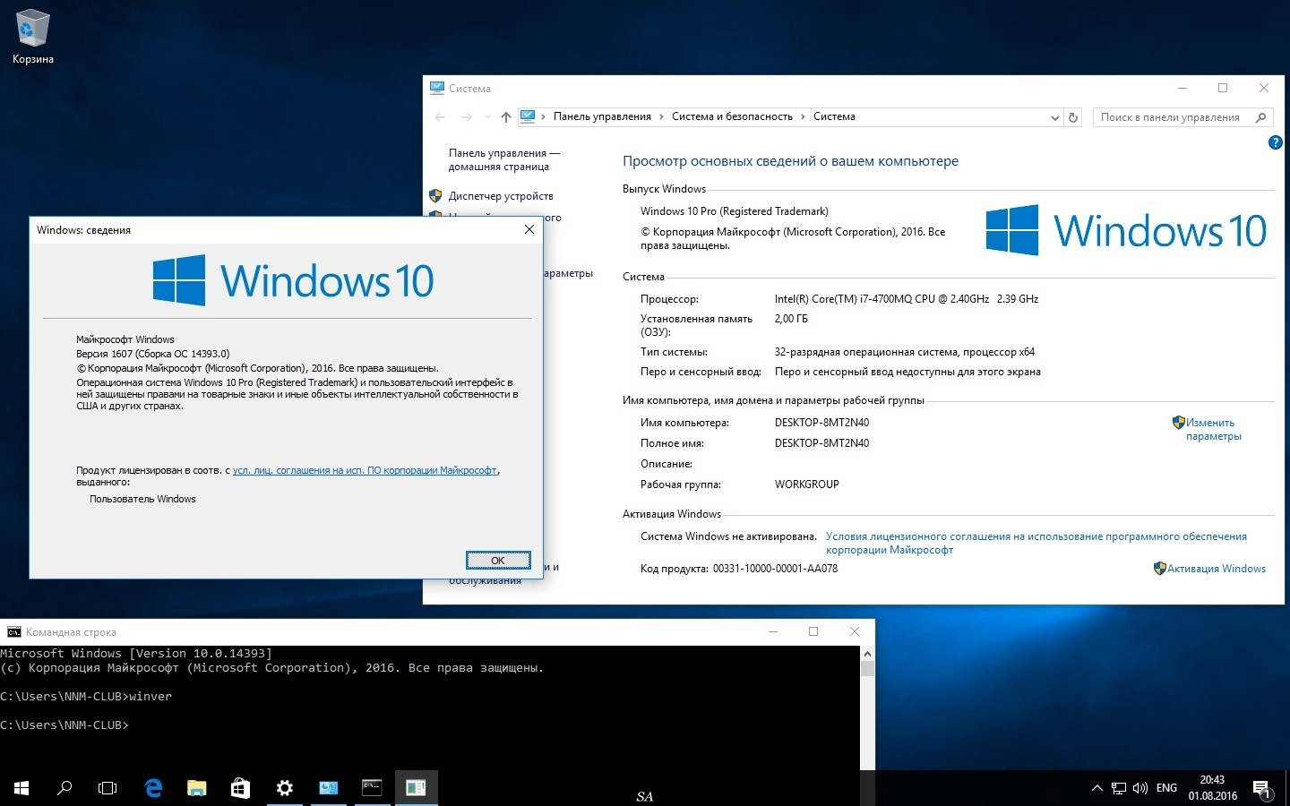This screenshot has height=806, width=1290.
Task: Switch to the Command Prompt taskbar icon
Action: pos(372,788)
